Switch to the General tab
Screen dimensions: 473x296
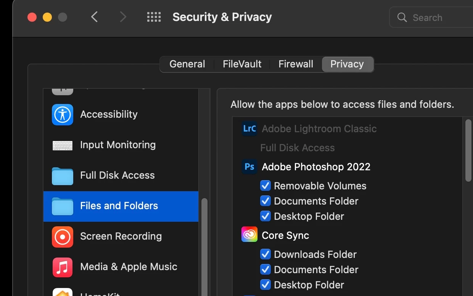pos(187,64)
